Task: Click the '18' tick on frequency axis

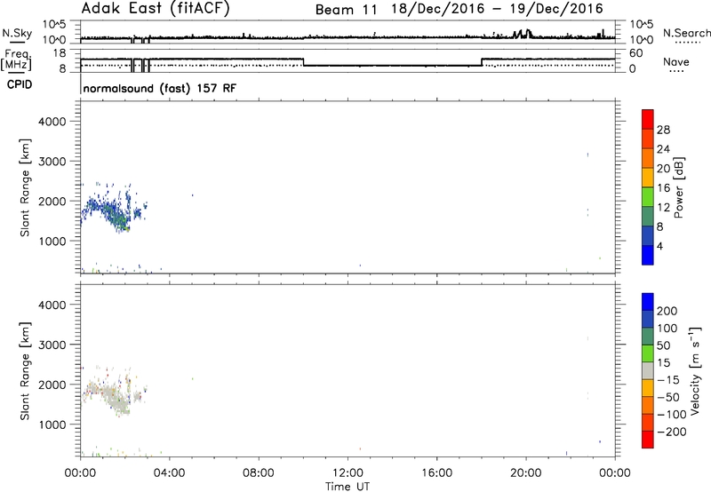Action: click(60, 53)
